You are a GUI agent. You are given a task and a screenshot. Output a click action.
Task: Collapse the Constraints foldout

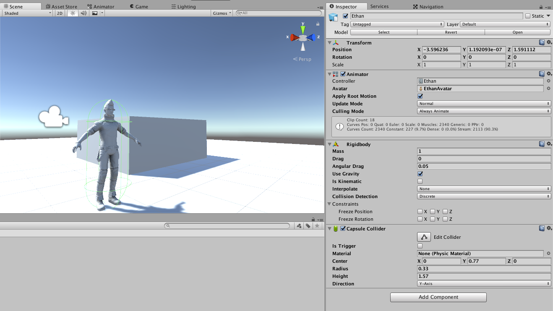(329, 204)
